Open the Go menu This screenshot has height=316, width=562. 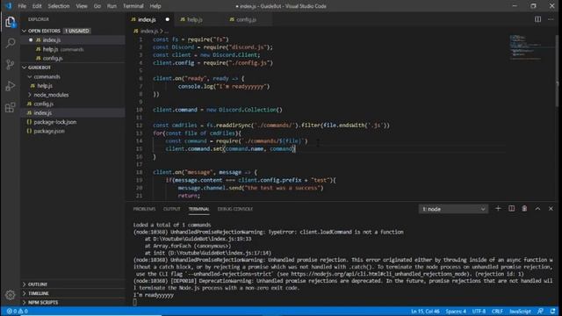click(97, 6)
